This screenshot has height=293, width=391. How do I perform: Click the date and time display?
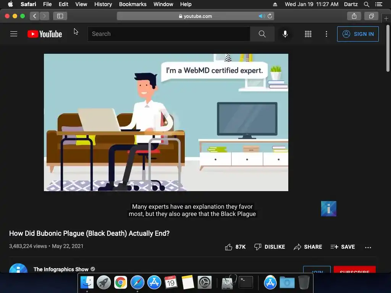(x=312, y=4)
